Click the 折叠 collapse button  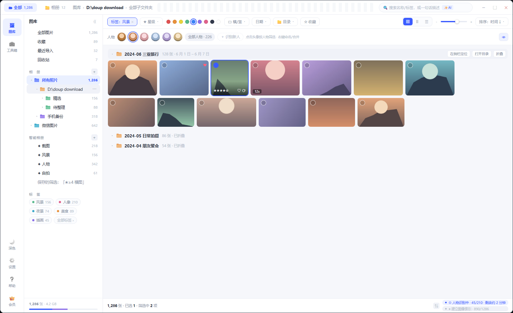coord(500,54)
